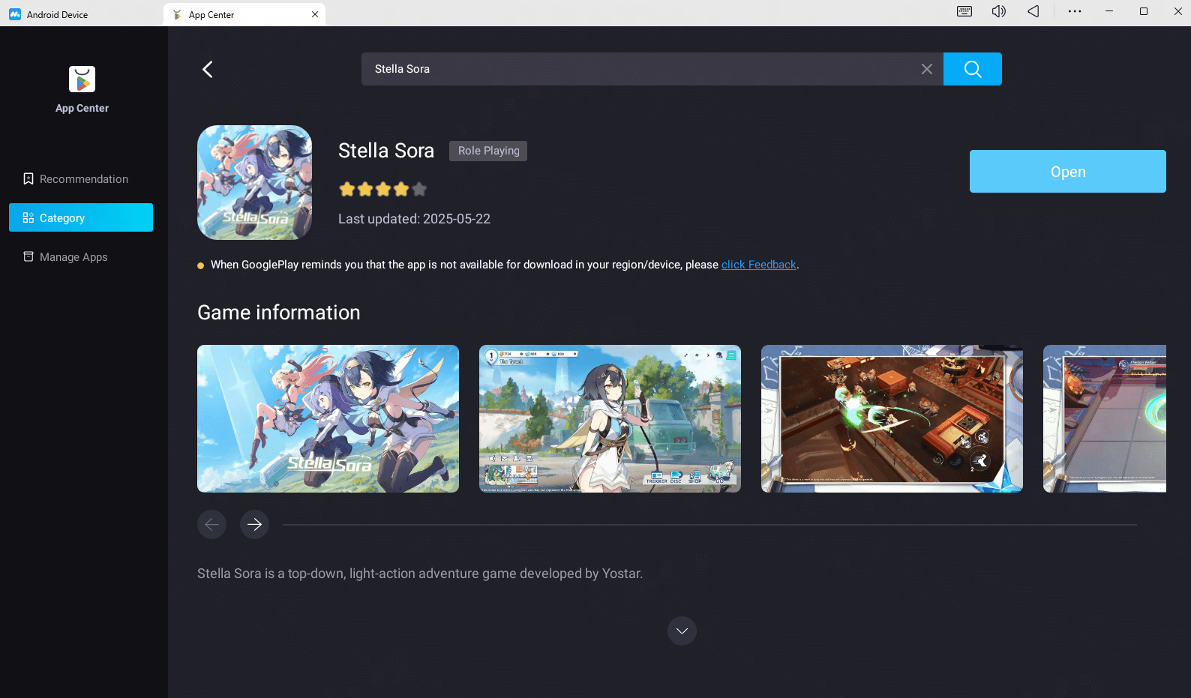Switch to the Android Device tab
The image size is (1191, 698).
click(57, 14)
